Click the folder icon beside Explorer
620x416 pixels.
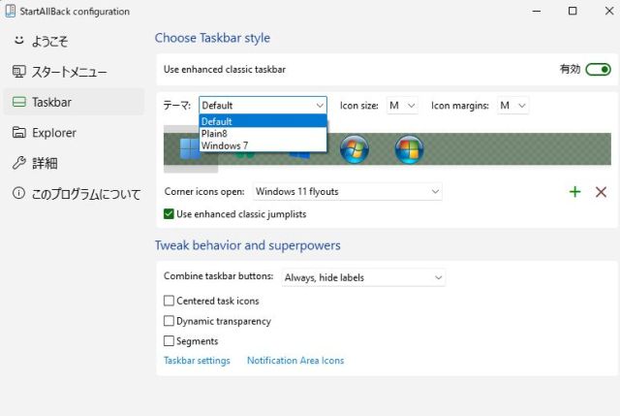19,132
